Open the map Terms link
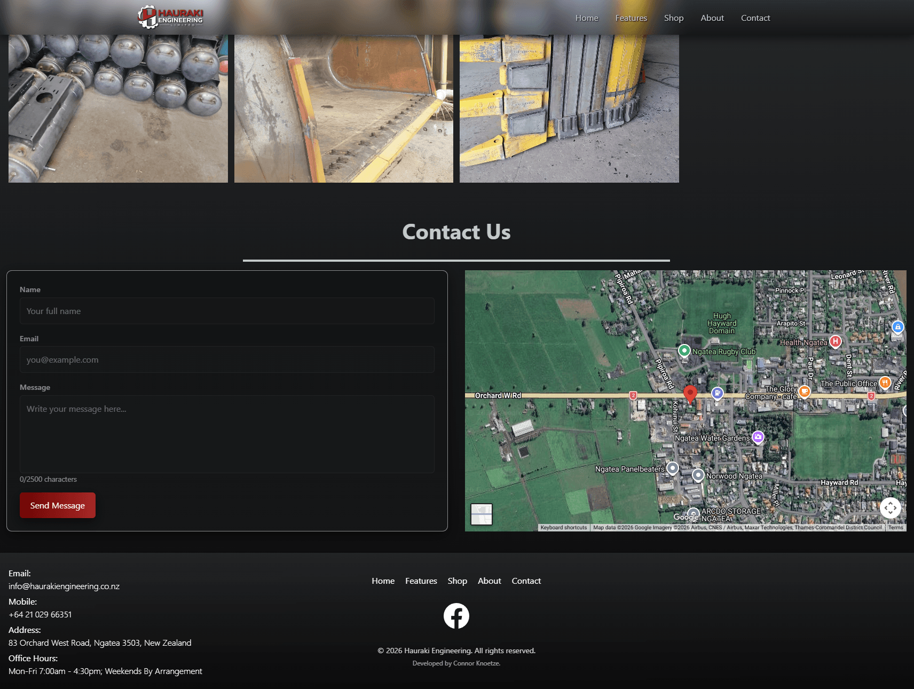 (896, 528)
